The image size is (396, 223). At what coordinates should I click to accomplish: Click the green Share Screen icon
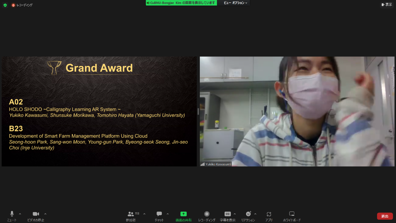(183, 214)
